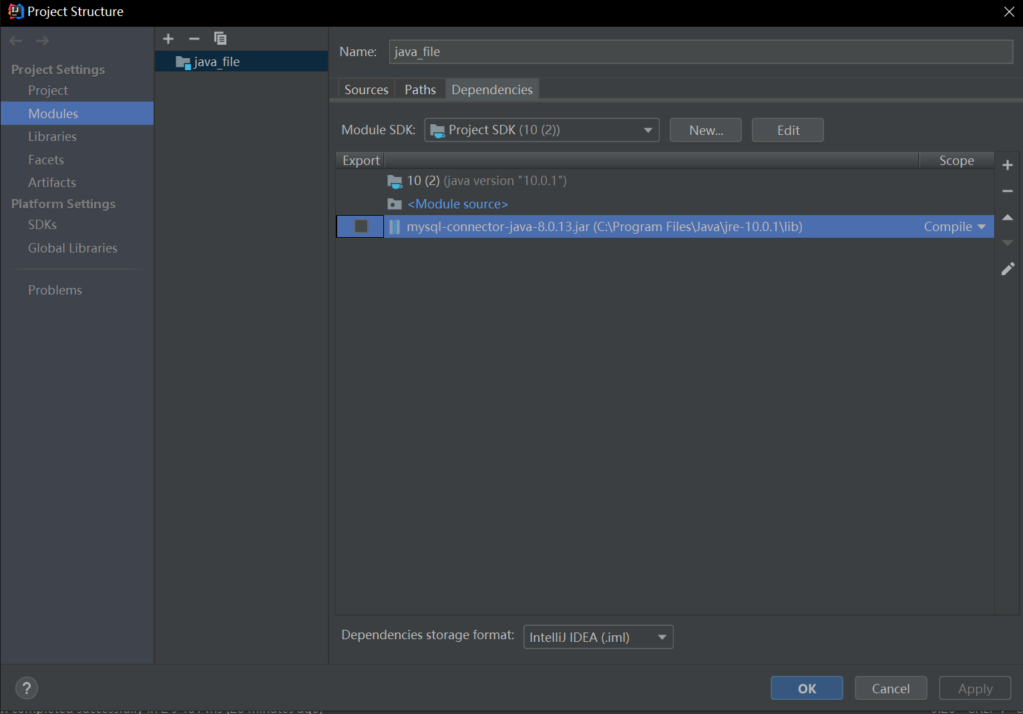The width and height of the screenshot is (1023, 714).
Task: Copy the java_file module
Action: (220, 38)
